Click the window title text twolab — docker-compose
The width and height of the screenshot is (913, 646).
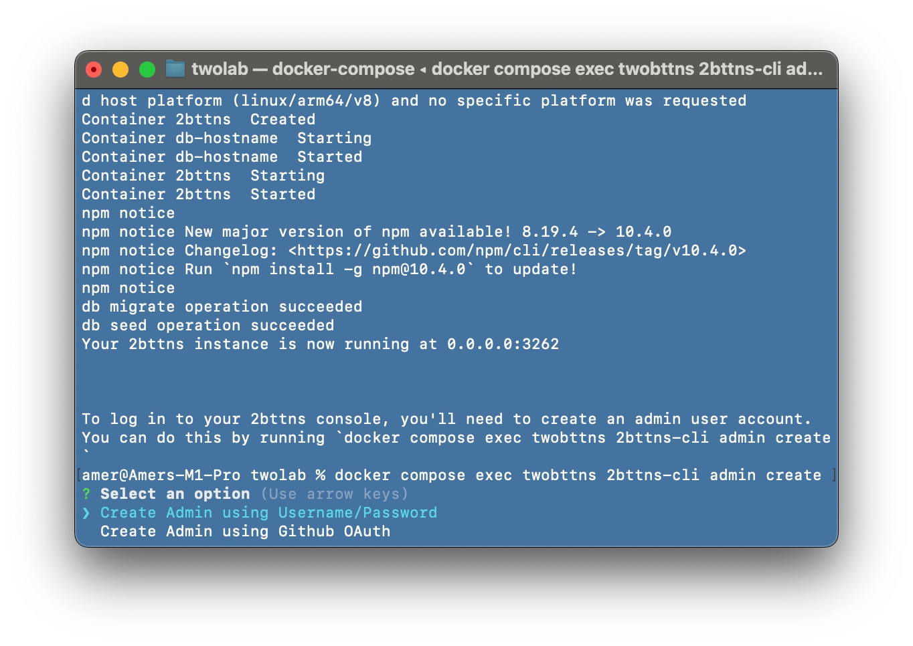coord(303,69)
